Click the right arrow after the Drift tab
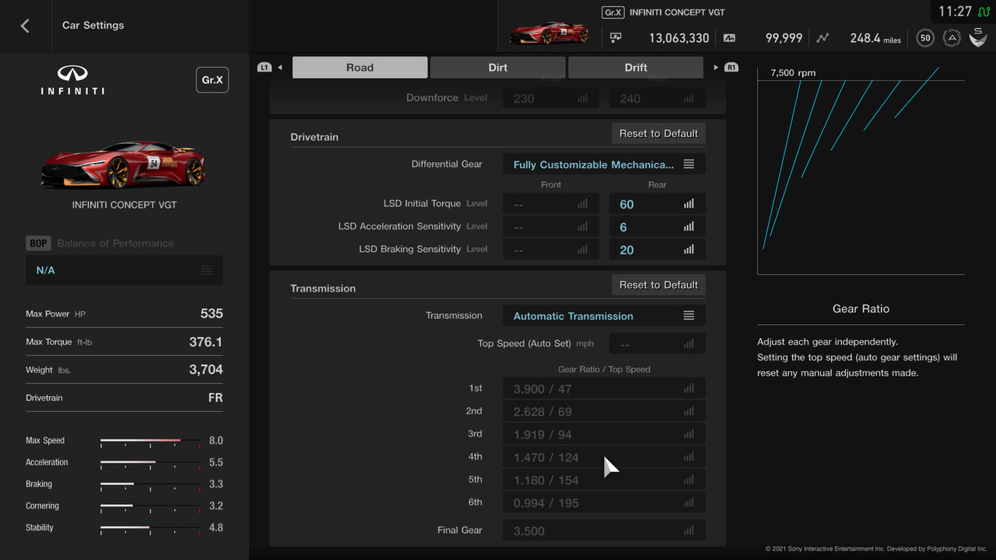The height and width of the screenshot is (560, 996). (x=716, y=68)
